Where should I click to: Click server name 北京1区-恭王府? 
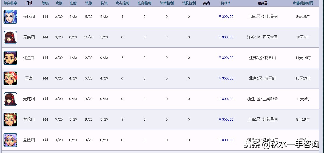pos(262,78)
